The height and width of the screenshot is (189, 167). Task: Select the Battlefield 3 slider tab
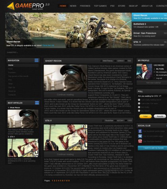149,26
